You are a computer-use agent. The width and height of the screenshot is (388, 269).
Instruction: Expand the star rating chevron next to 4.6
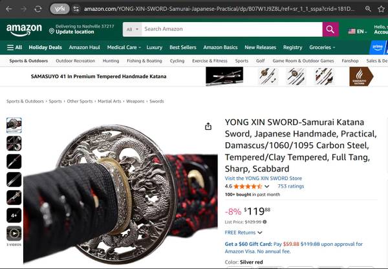pos(266,186)
